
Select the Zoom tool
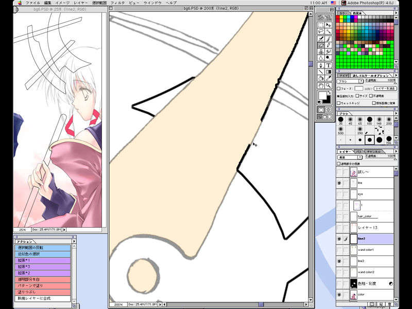pyautogui.click(x=329, y=85)
